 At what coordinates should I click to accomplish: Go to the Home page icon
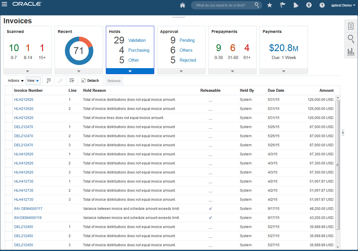[x=183, y=5]
